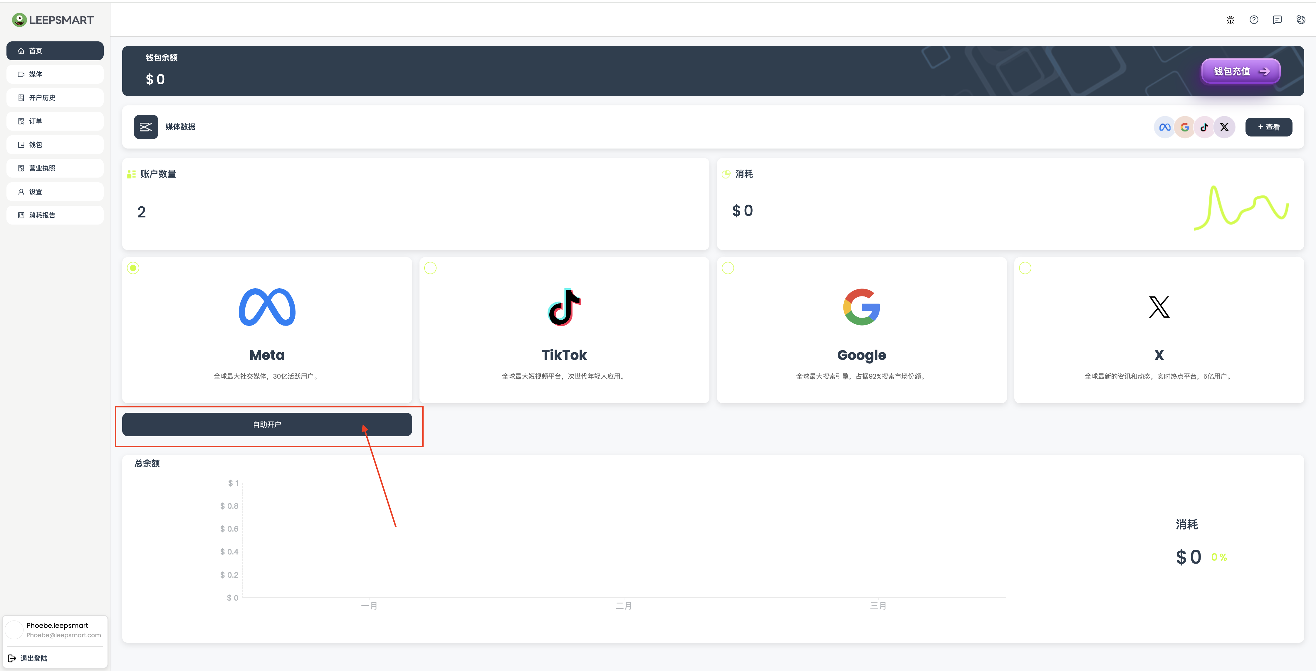Screen dimensions: 1316x671
Task: Select the small Google round icon
Action: tap(1184, 127)
